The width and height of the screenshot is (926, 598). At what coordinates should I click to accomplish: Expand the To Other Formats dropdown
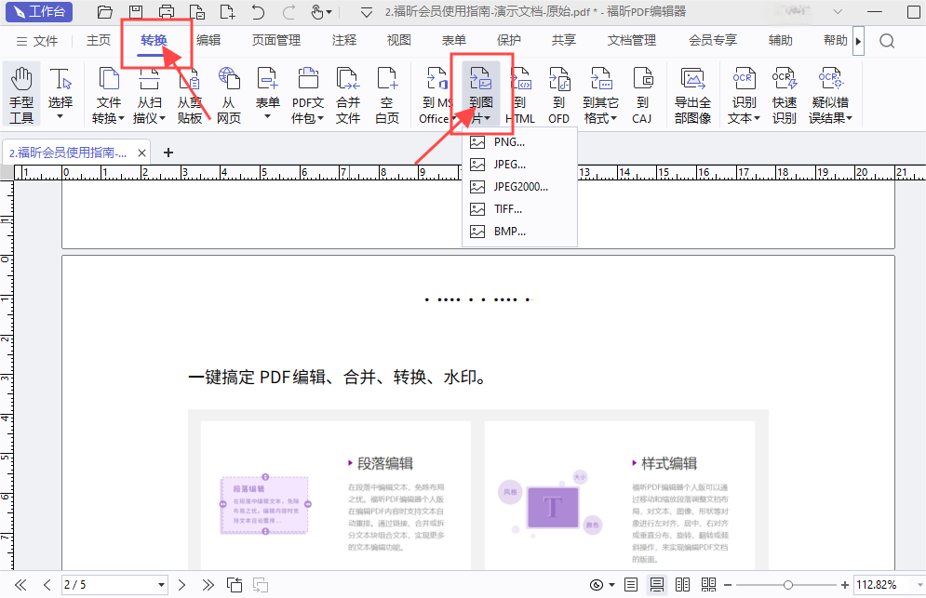(600, 118)
